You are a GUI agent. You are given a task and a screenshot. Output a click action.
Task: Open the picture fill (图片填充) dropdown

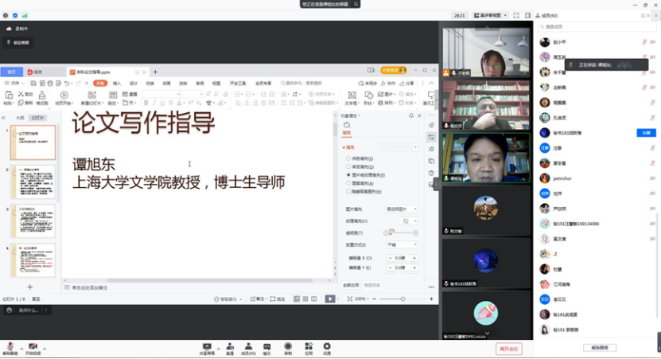tap(402, 209)
